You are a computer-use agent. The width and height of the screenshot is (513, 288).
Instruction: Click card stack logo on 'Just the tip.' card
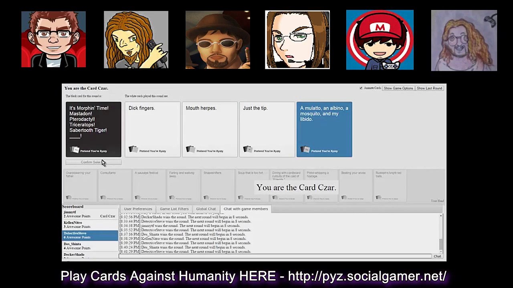coord(248,150)
